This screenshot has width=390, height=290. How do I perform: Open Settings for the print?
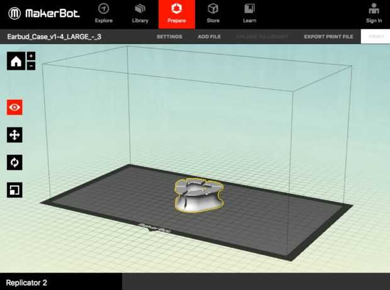[169, 37]
